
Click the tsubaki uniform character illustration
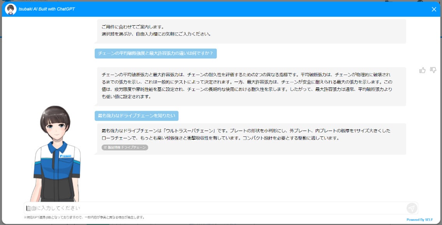(x=56, y=153)
